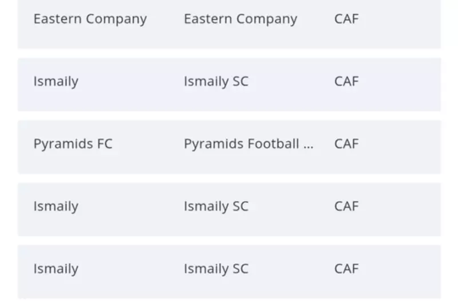Click CAF in the Pyramids FC row
Screen dimensions: 458x305
click(x=346, y=144)
